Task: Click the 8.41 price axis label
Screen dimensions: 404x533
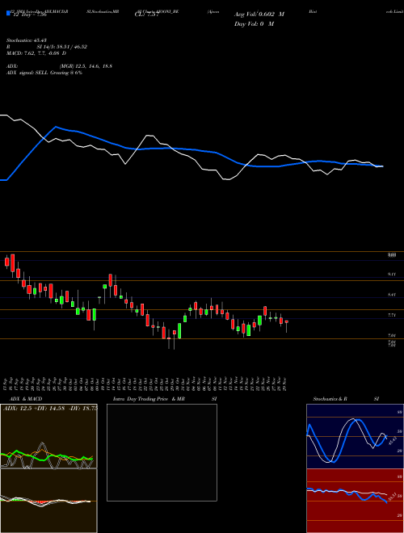Action: pos(392,295)
